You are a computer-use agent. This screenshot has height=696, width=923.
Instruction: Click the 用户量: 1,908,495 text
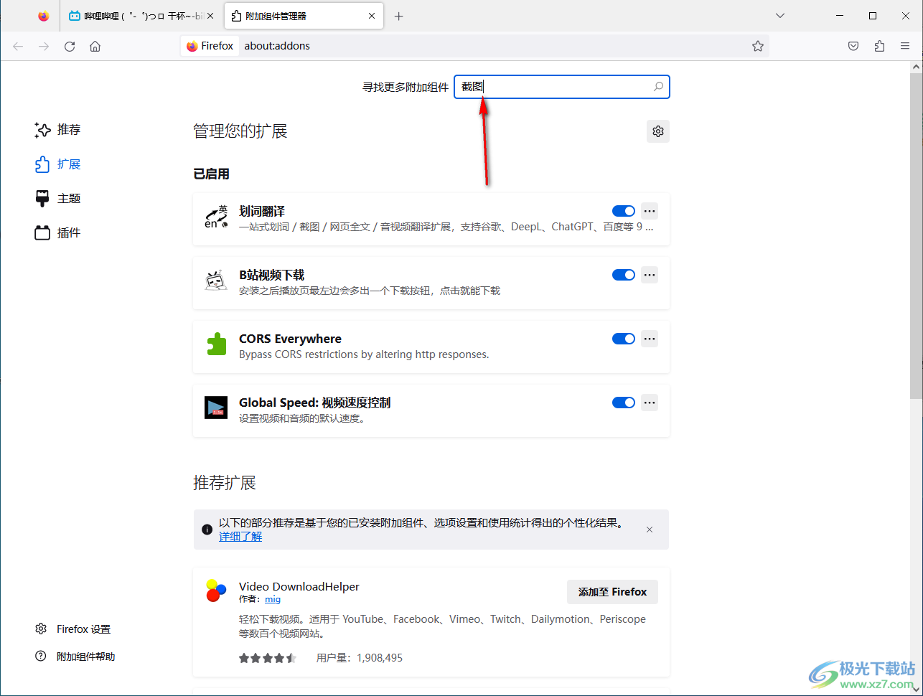(360, 658)
